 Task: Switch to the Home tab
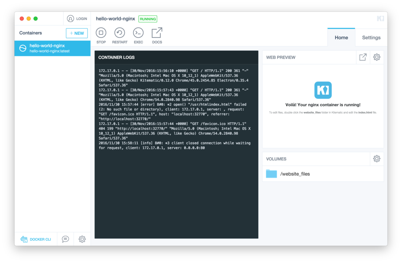[x=341, y=38]
